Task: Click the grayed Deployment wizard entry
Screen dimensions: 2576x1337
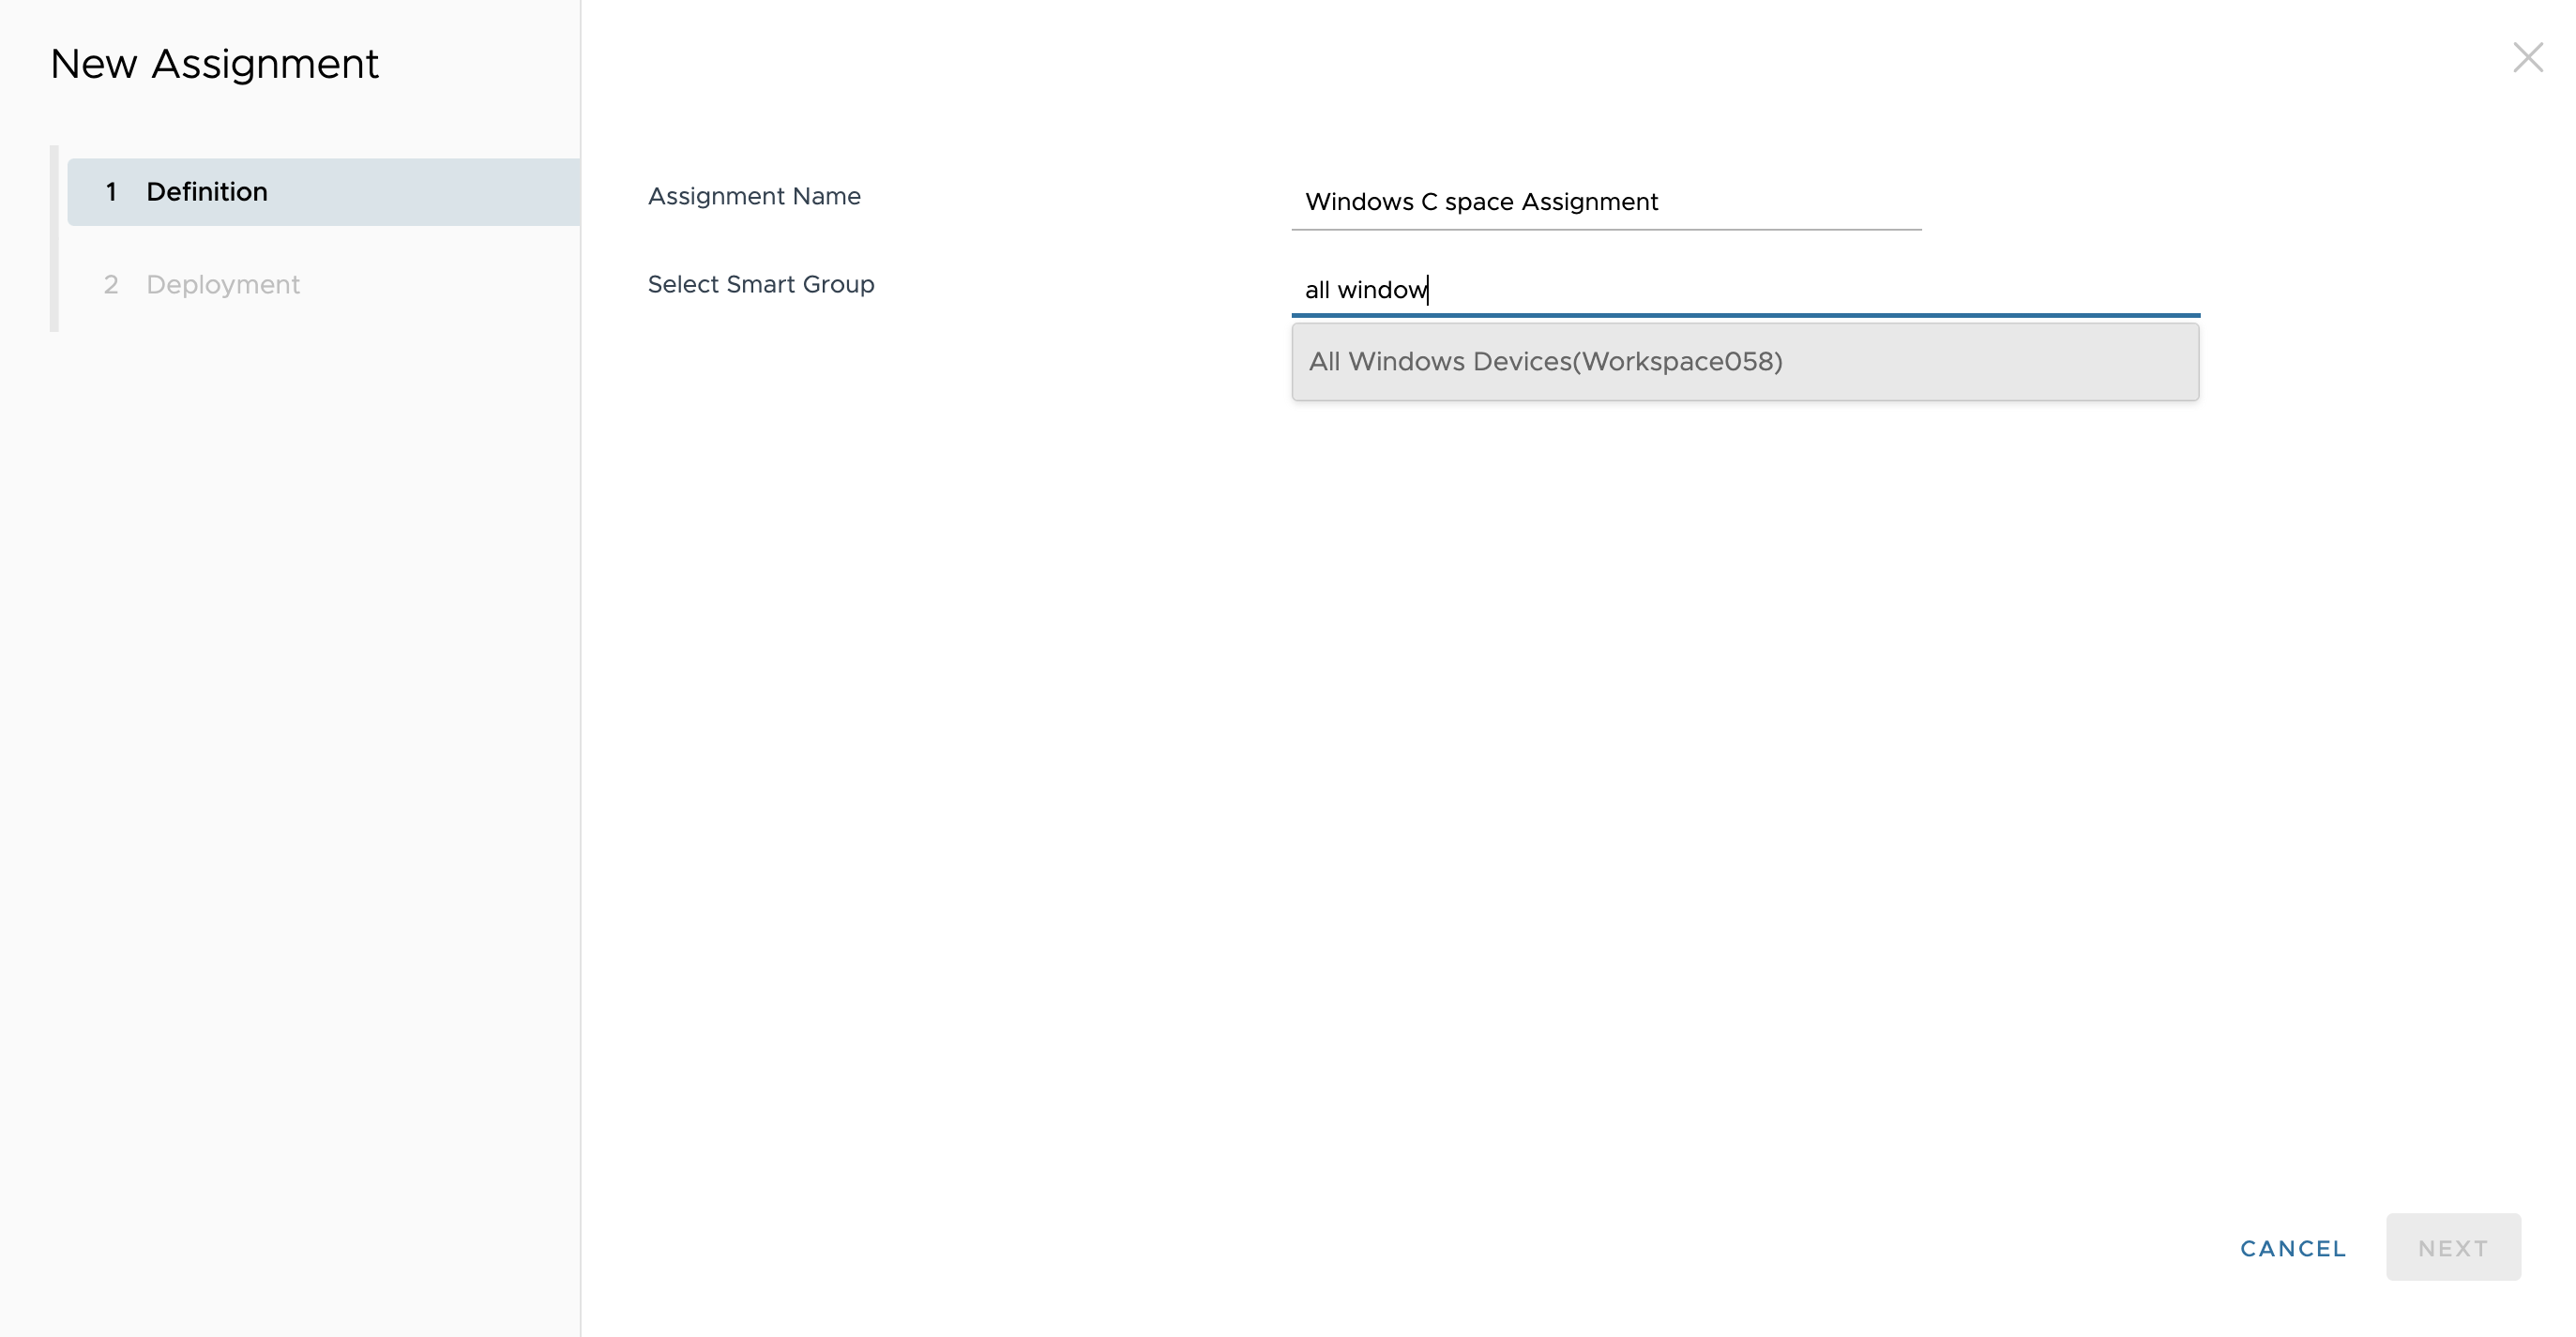Action: pyautogui.click(x=223, y=284)
